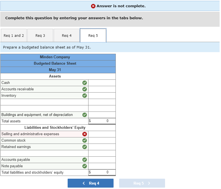Screen dimensions: 221x189
Task: Click the Buildings and equipment amount field
Action: tap(102, 115)
